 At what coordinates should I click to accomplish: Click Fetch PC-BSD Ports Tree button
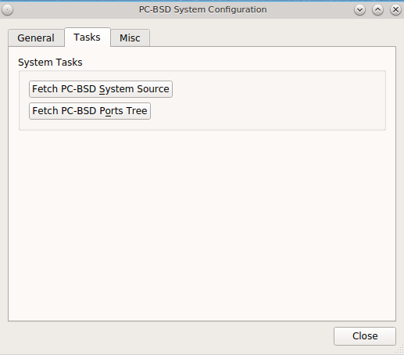pyautogui.click(x=90, y=111)
